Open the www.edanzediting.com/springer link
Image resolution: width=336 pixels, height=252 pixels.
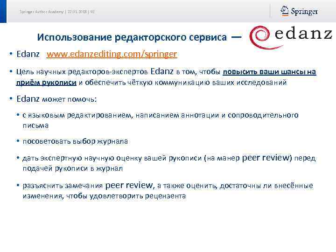tap(112, 54)
